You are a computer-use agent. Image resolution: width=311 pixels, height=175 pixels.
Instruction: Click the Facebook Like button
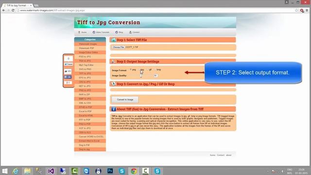[x=68, y=77]
